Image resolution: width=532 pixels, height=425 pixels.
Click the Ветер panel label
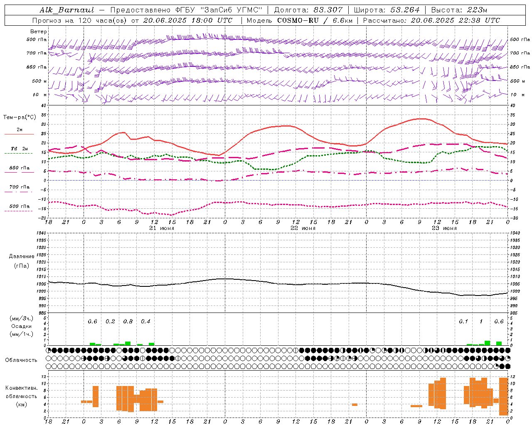pyautogui.click(x=39, y=32)
